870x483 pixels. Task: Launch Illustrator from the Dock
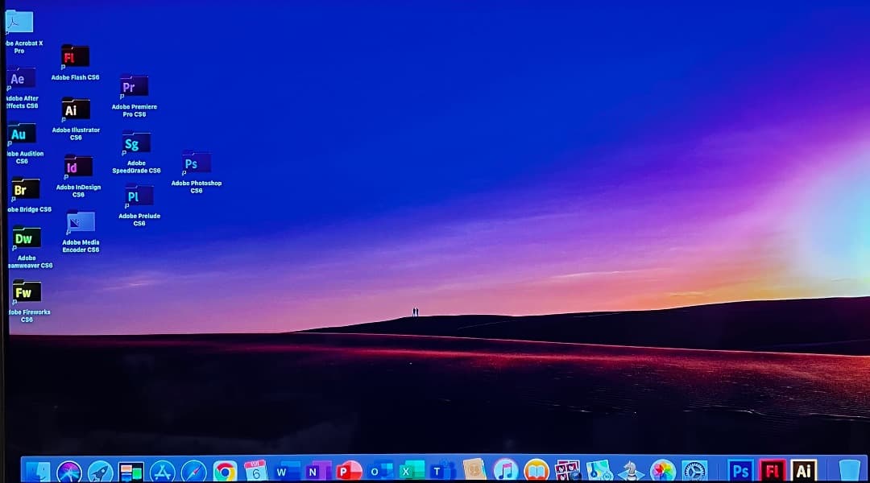click(x=803, y=471)
